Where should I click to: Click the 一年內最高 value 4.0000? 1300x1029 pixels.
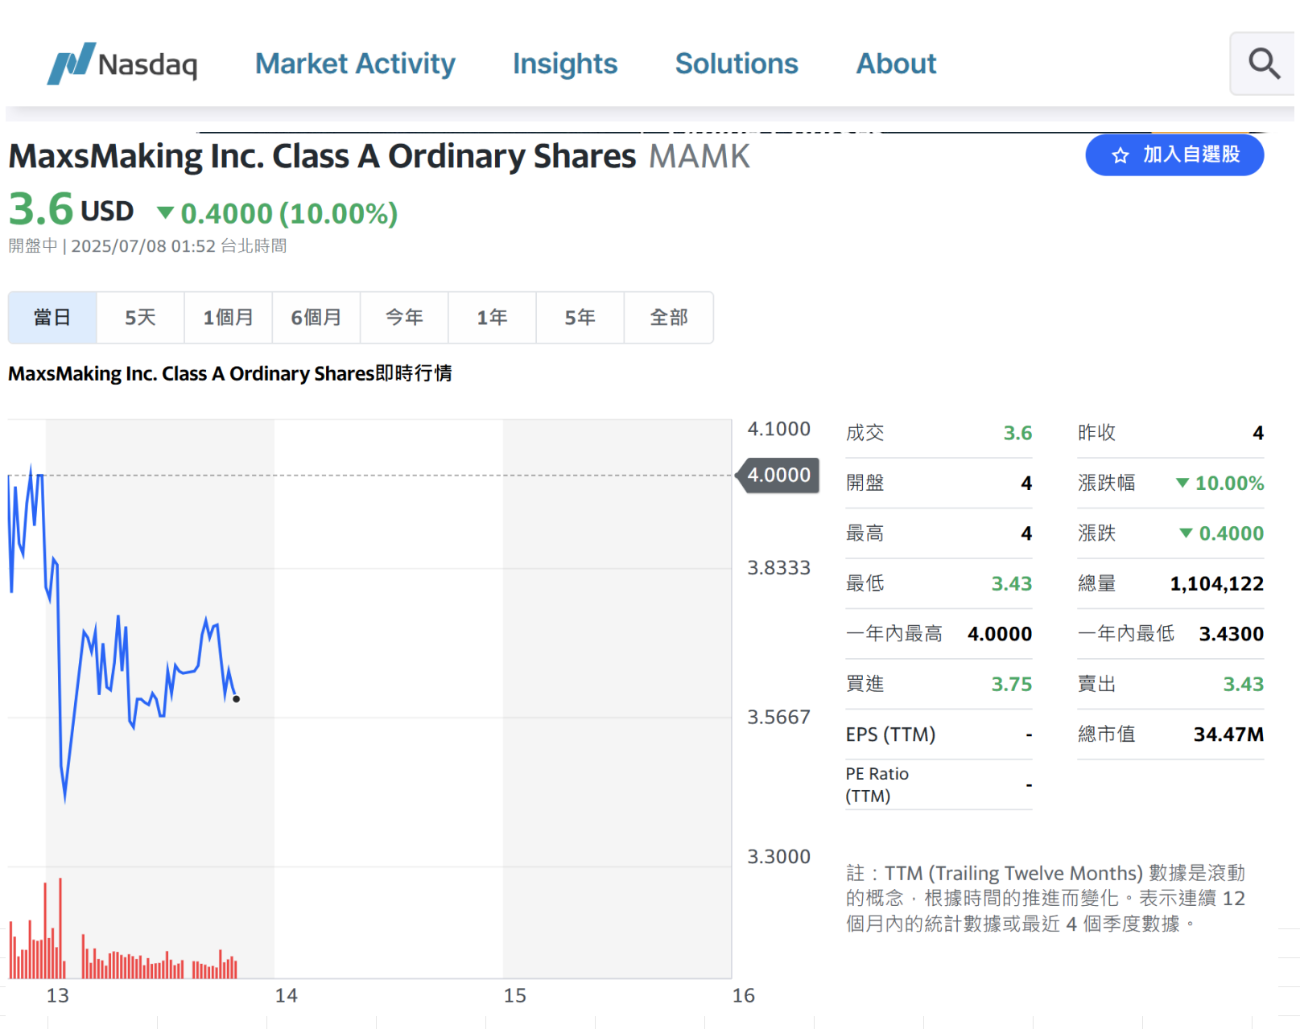tap(999, 634)
